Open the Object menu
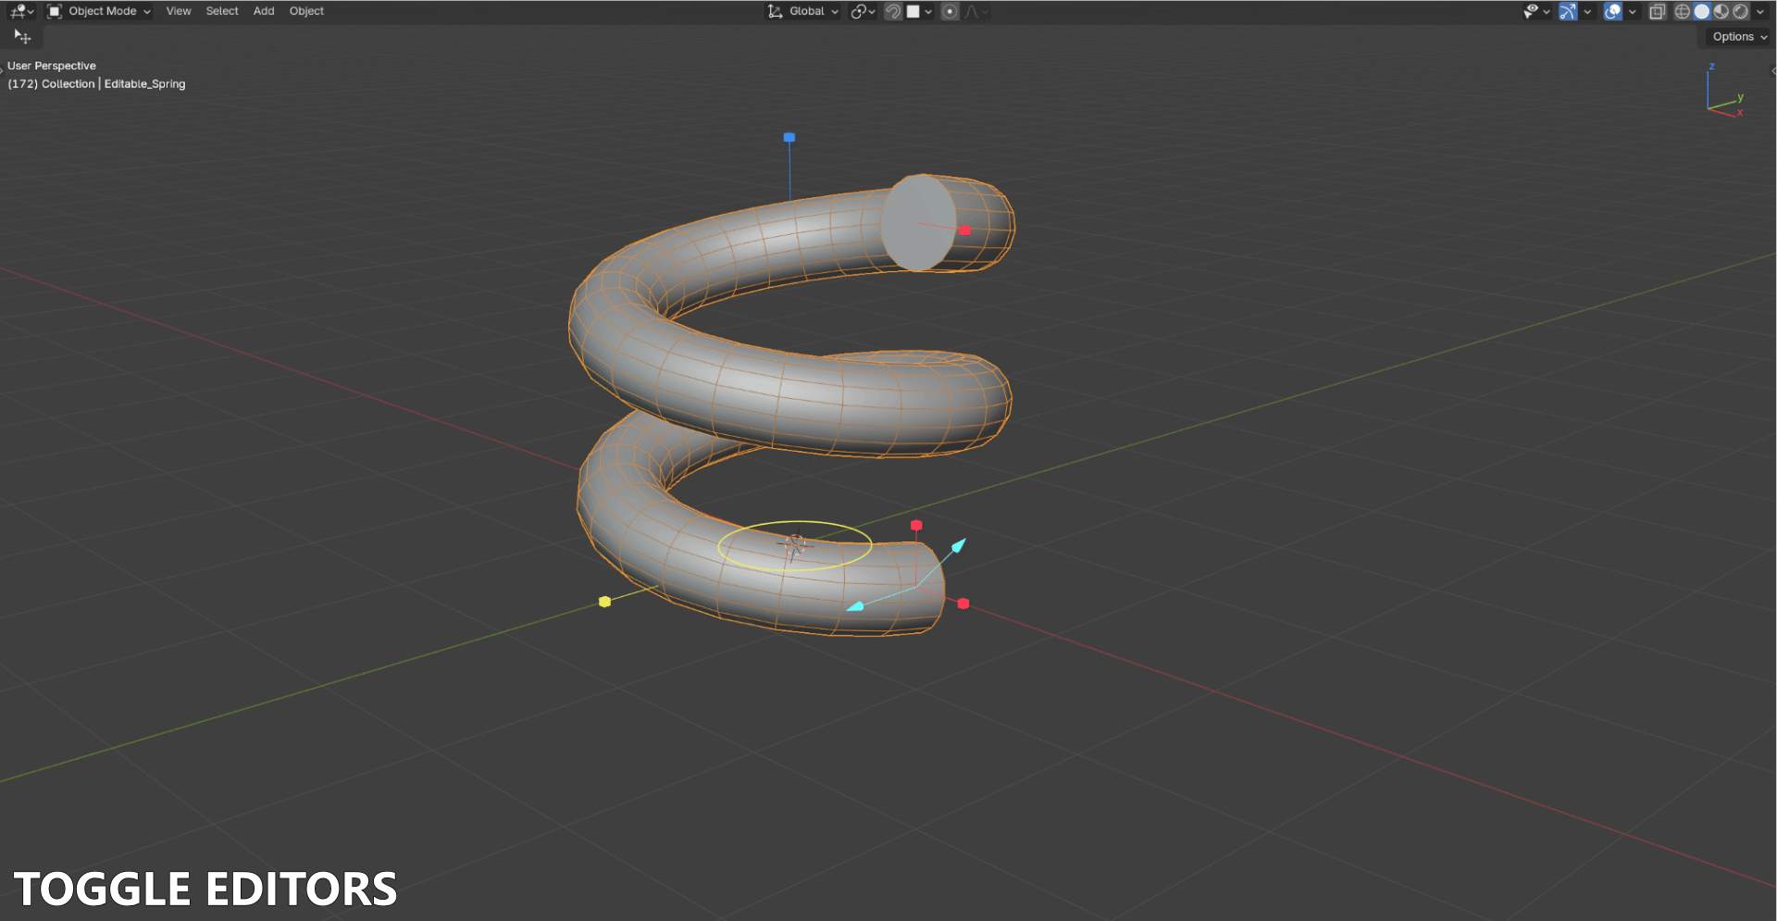The width and height of the screenshot is (1777, 921). pos(306,11)
